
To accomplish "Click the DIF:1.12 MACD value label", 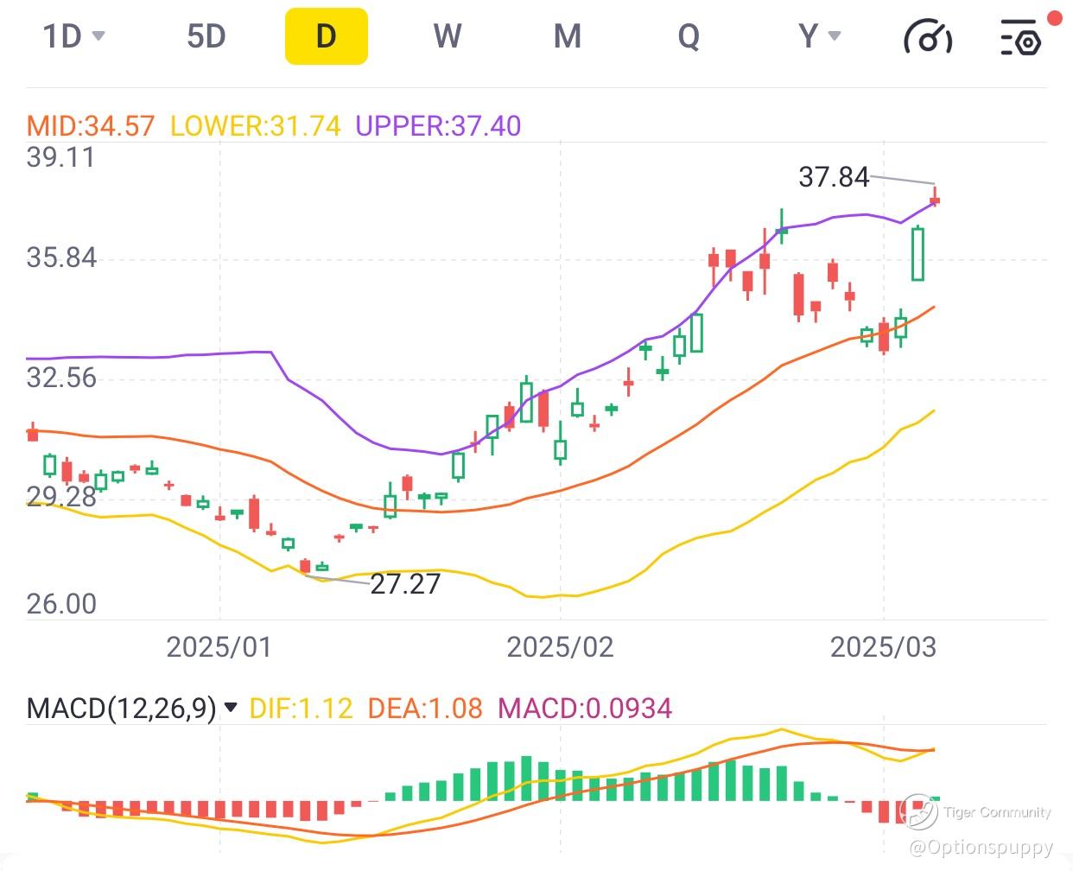I will point(301,709).
